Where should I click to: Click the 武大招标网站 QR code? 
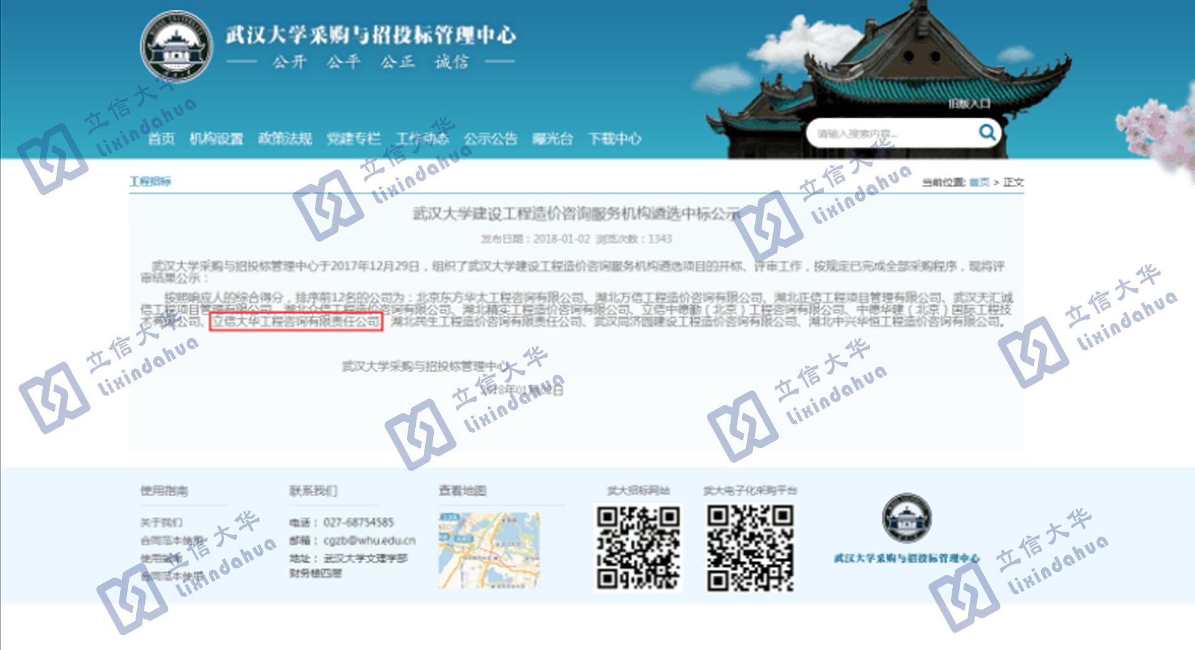[639, 548]
